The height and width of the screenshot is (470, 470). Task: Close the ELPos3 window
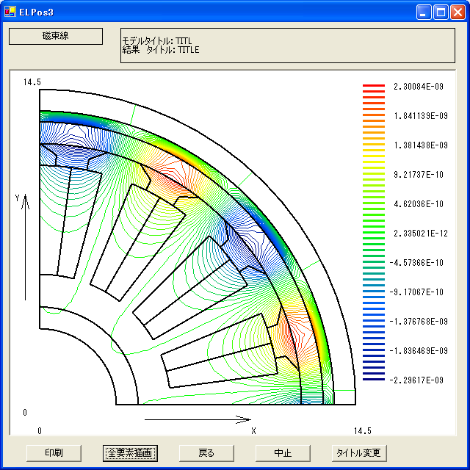(x=458, y=12)
